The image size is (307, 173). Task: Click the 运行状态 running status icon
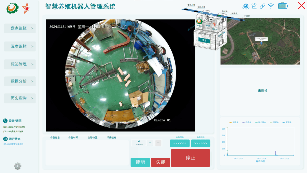5,139
